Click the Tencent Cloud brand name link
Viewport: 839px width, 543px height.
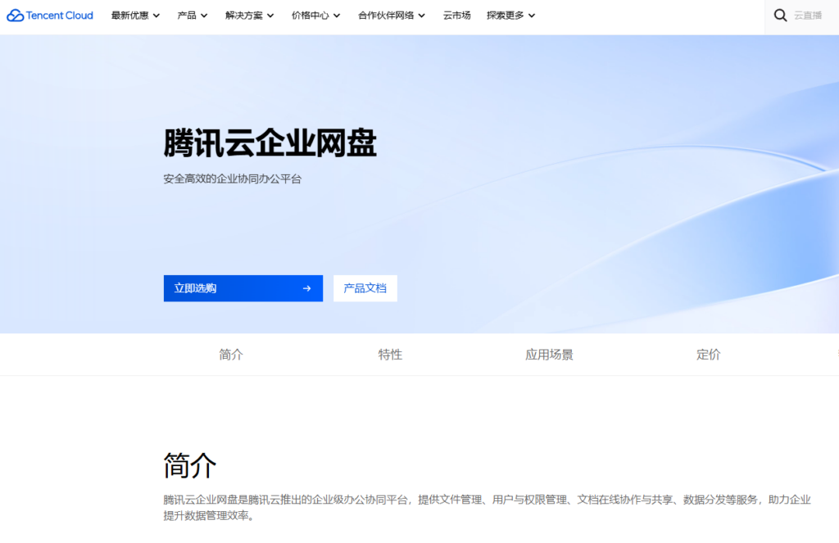coord(57,15)
